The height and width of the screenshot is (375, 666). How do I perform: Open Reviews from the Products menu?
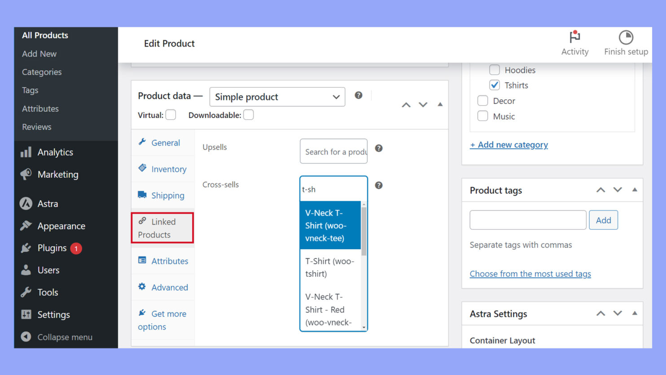pos(36,127)
